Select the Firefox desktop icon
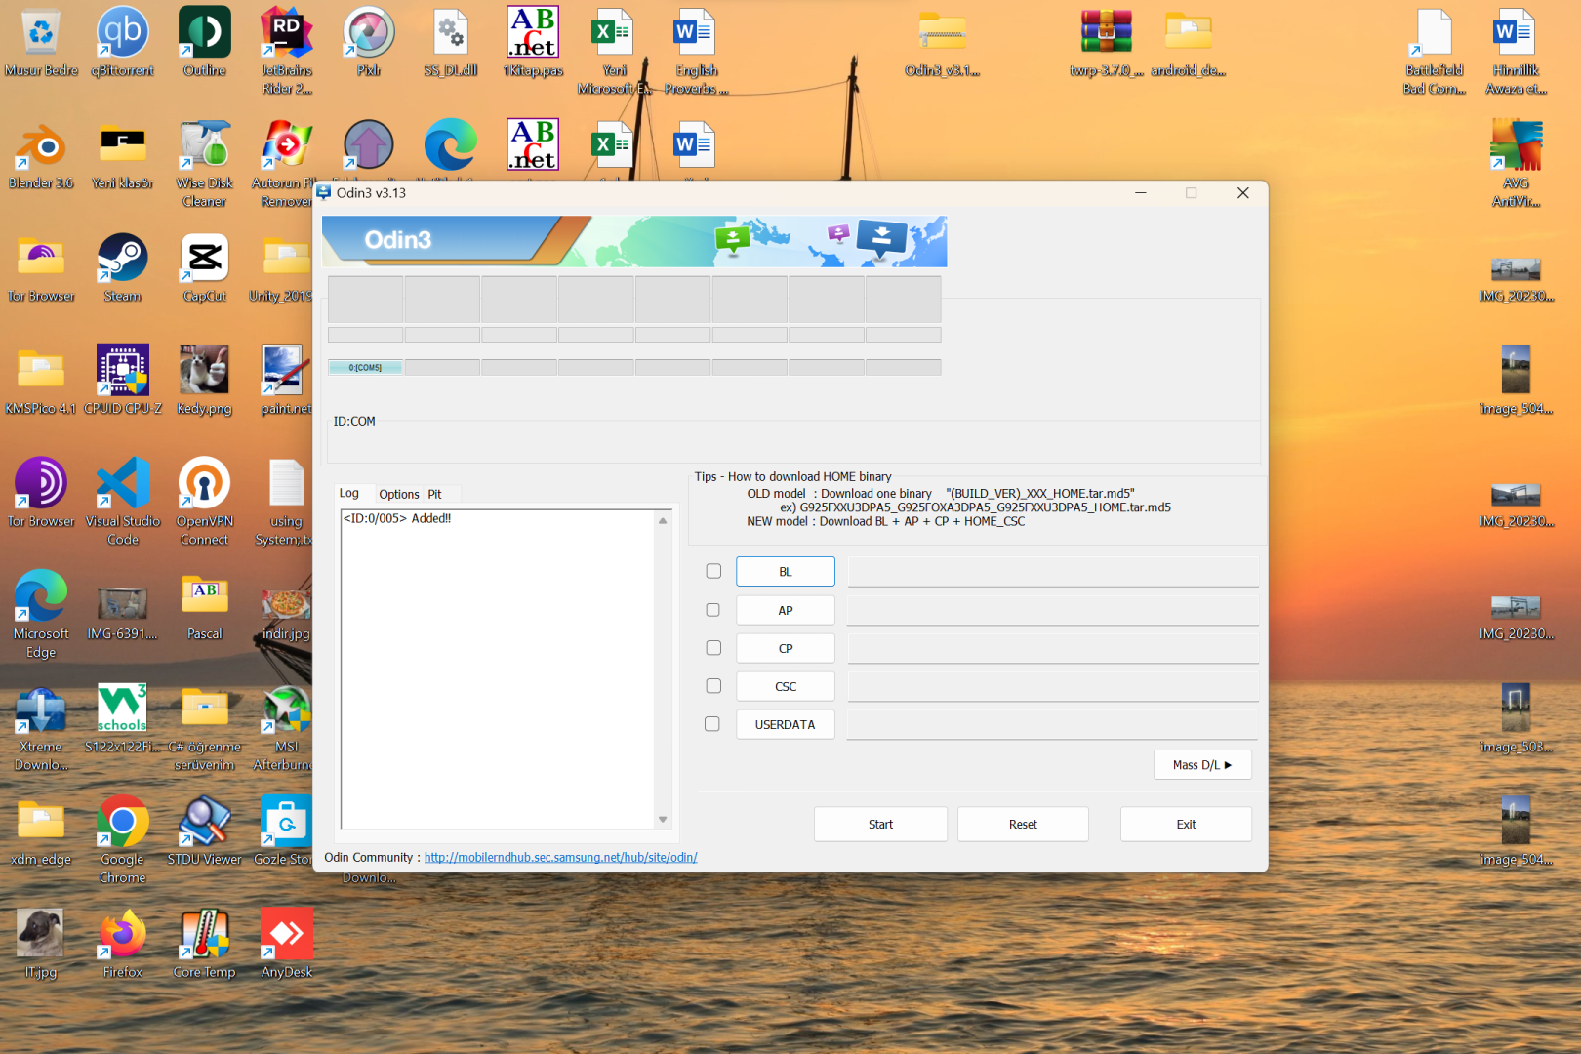This screenshot has height=1054, width=1581. coord(123,944)
